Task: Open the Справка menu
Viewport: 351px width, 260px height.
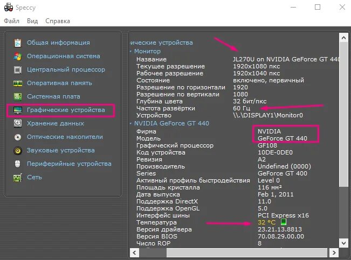Action: tap(58, 21)
